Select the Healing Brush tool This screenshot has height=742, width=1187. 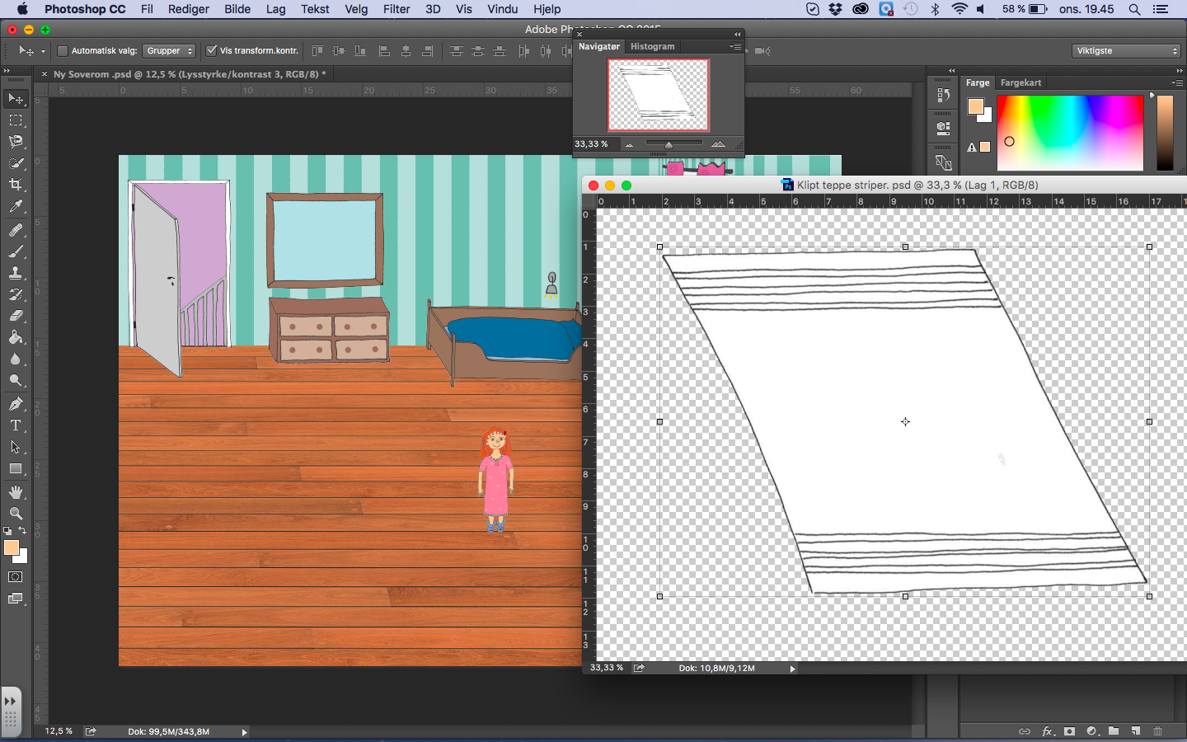tap(16, 230)
